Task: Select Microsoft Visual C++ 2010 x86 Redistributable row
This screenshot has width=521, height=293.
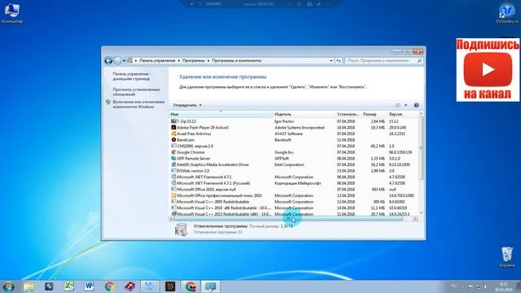Action: tap(294, 208)
